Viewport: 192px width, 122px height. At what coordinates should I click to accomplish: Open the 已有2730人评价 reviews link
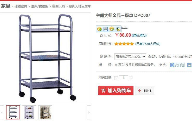point(148,44)
